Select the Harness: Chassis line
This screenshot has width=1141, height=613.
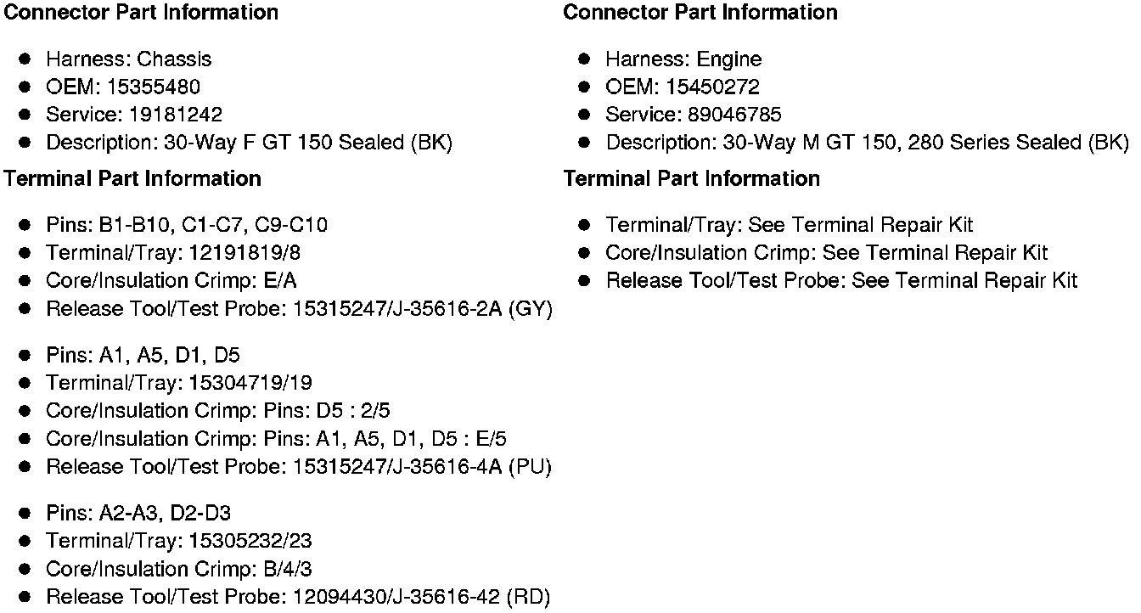click(129, 59)
